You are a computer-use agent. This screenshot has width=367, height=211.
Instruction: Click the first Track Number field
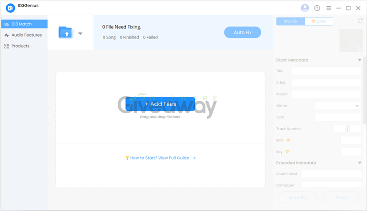tap(339, 129)
